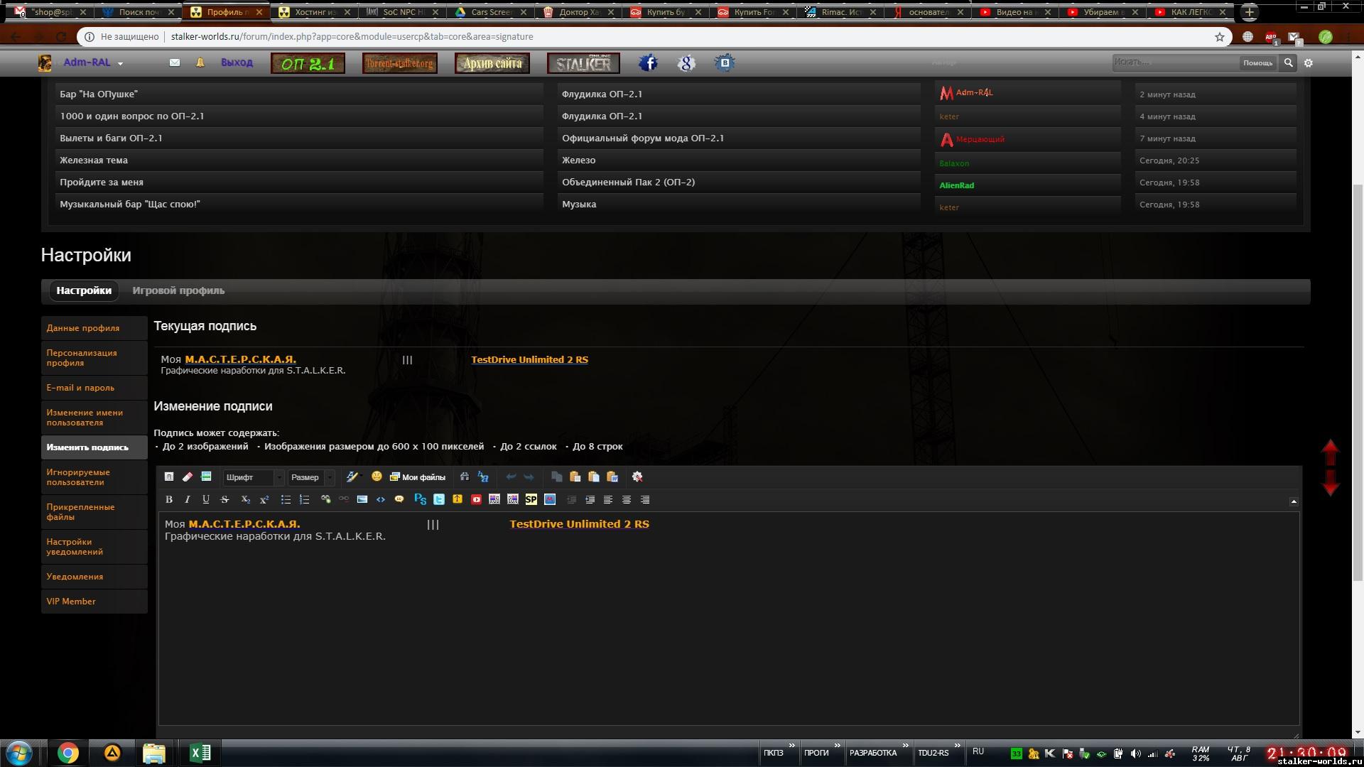1364x767 pixels.
Task: Click the Photoshop Ps editor icon
Action: pos(420,500)
